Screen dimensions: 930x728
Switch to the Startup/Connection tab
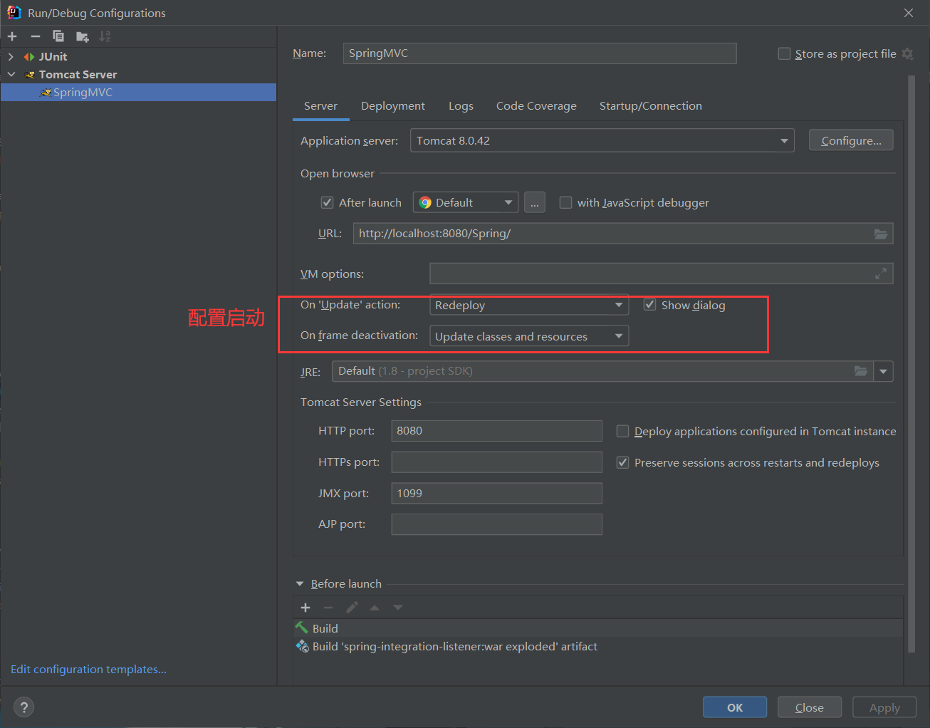point(651,105)
